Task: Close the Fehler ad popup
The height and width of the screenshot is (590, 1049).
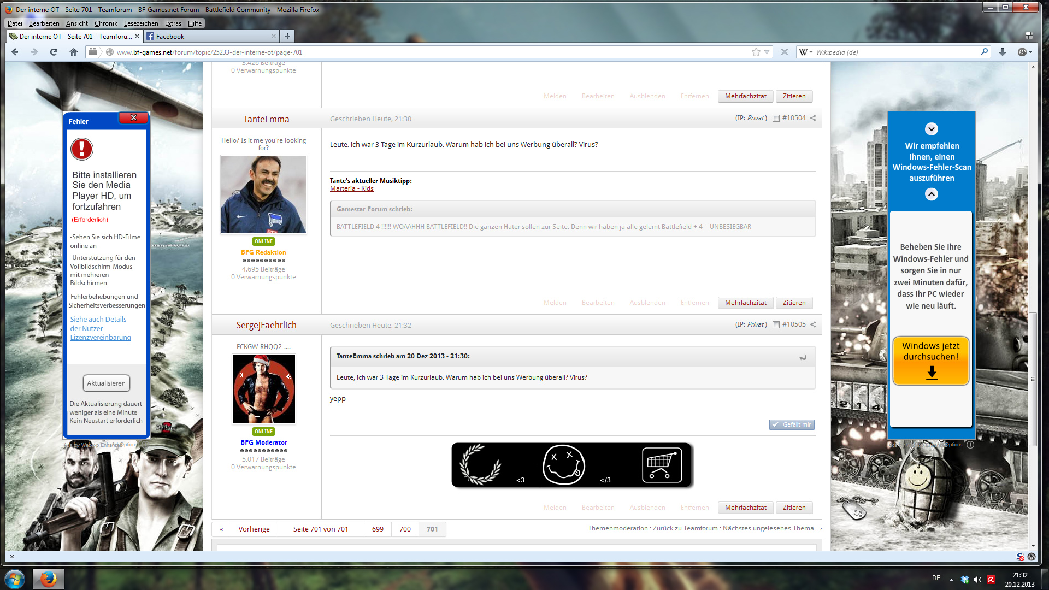Action: pos(133,117)
